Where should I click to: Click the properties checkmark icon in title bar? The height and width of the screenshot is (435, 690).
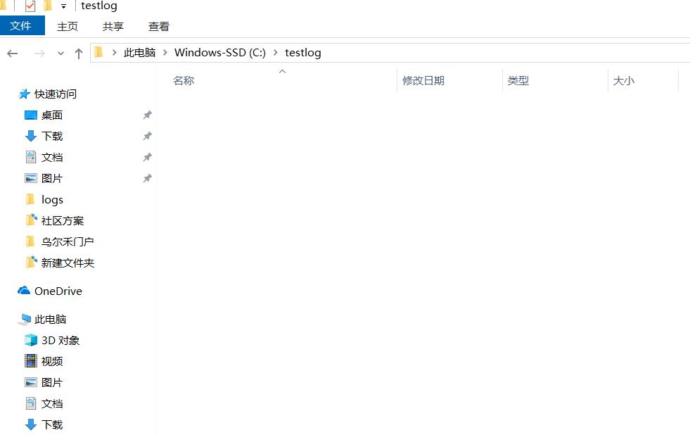point(30,6)
